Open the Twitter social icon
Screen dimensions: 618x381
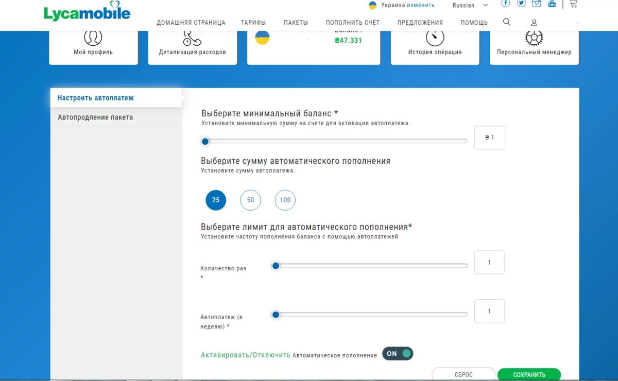click(521, 3)
